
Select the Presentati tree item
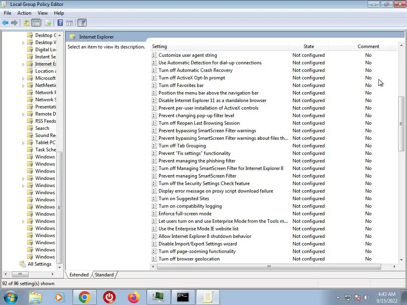45,107
